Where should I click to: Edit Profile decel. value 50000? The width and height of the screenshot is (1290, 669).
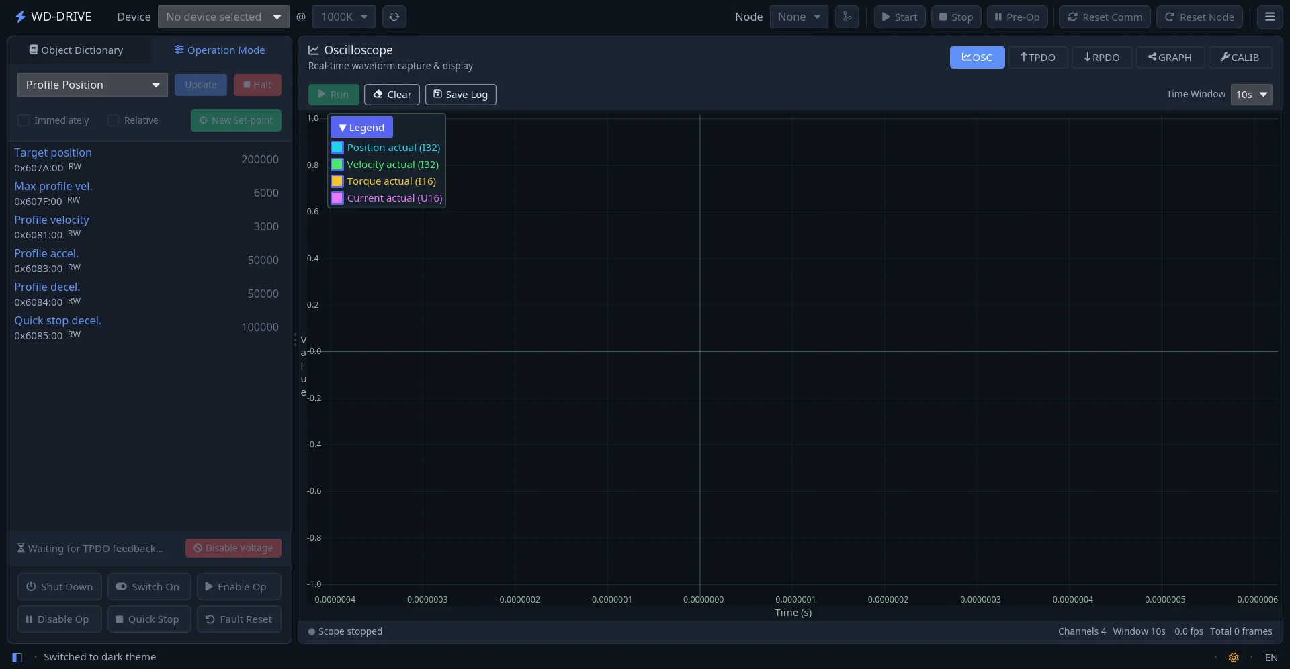(263, 294)
